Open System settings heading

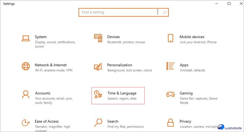click(40, 37)
